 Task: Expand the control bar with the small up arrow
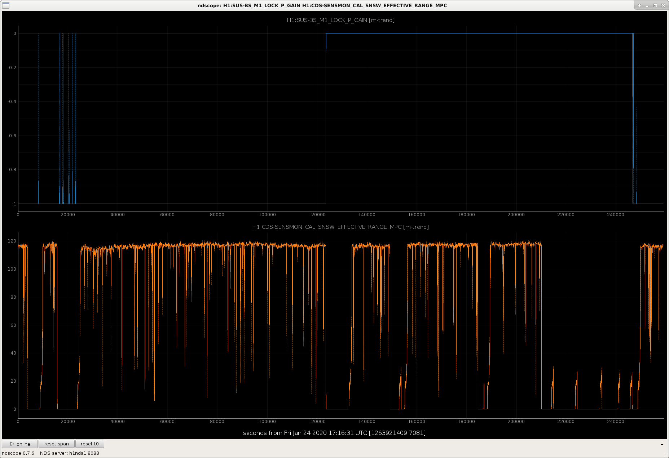(662, 444)
